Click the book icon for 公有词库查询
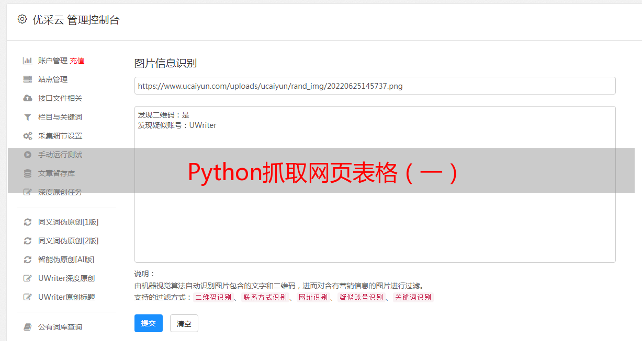642x341 pixels. coord(28,327)
